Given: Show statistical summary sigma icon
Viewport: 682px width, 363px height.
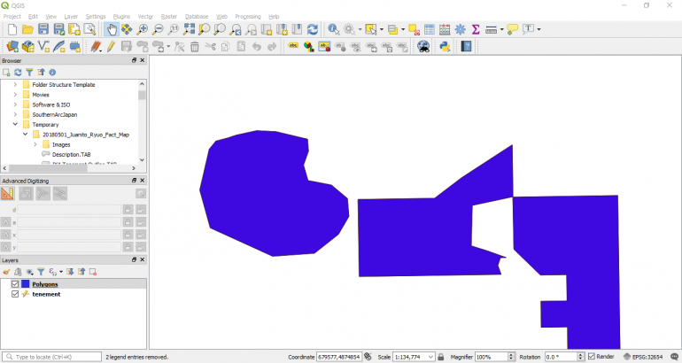Looking at the screenshot, I should click(x=476, y=29).
